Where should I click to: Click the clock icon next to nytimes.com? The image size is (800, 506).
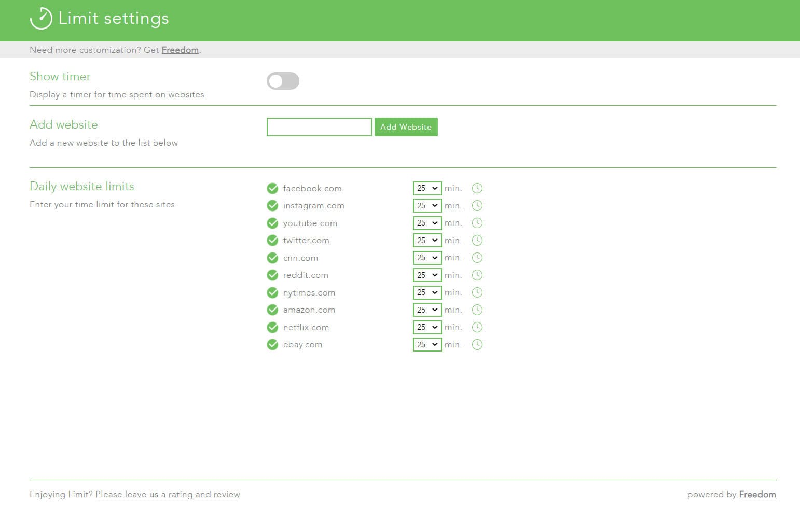click(x=477, y=292)
